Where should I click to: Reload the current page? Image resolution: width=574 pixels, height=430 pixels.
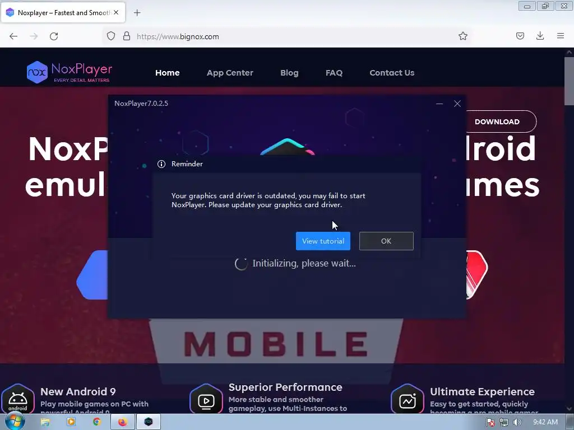pos(54,36)
